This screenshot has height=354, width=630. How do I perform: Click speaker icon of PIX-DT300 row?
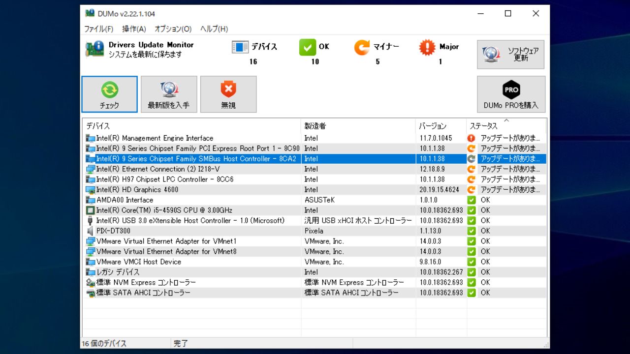tap(91, 231)
